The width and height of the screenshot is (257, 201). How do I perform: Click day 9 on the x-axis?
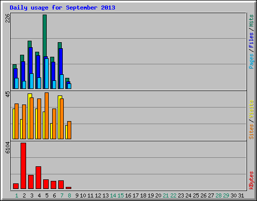[77, 195]
